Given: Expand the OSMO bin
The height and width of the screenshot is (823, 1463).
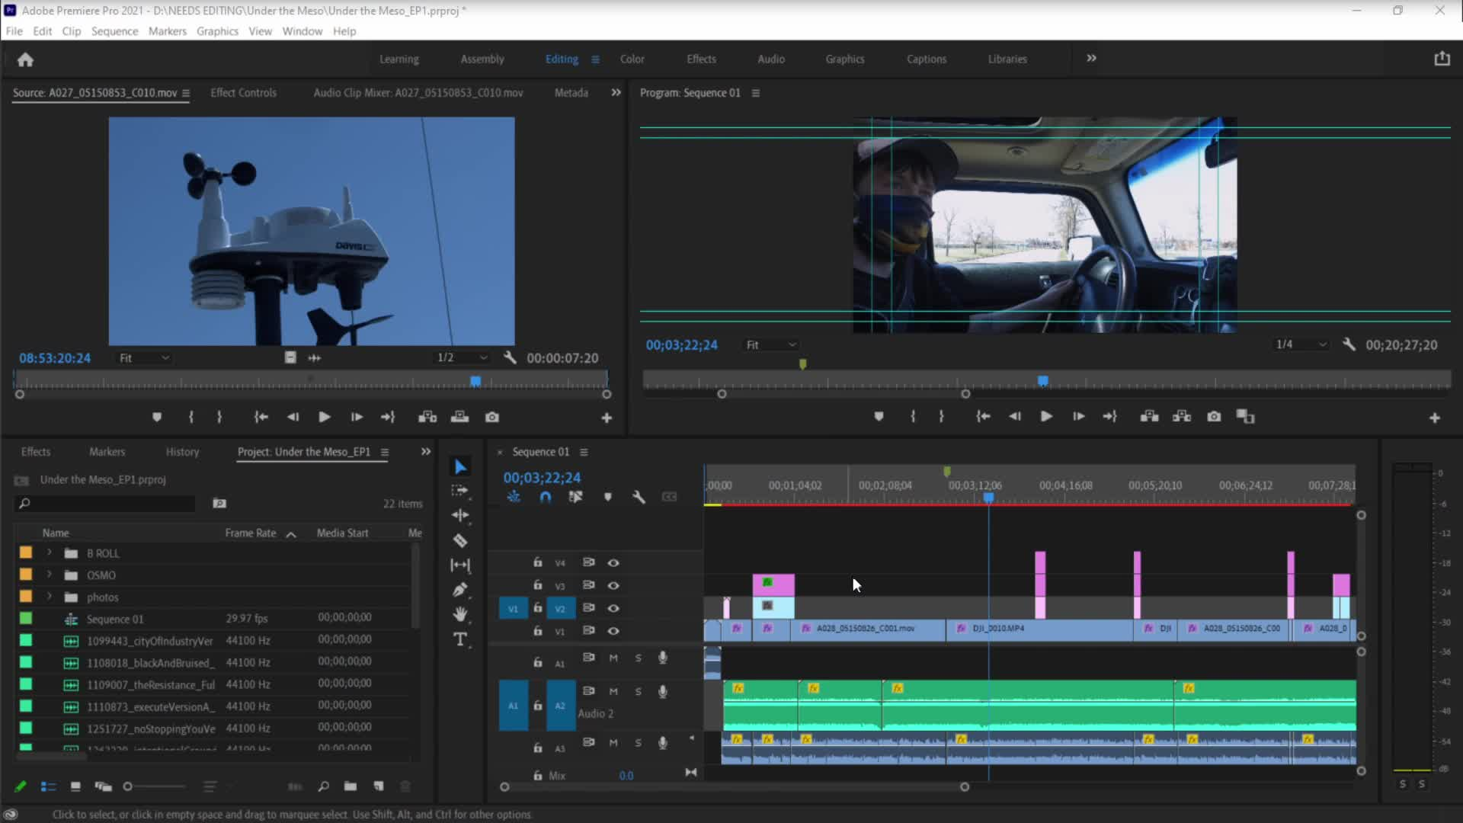Looking at the screenshot, I should click(50, 575).
